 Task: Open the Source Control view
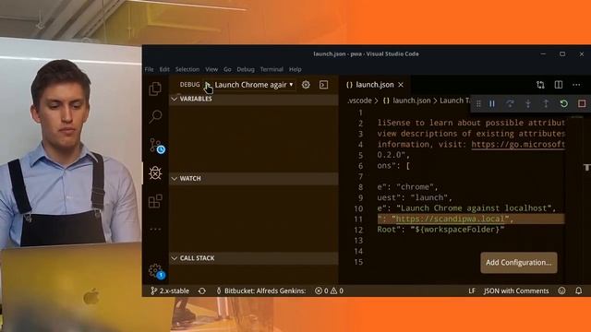pos(156,146)
